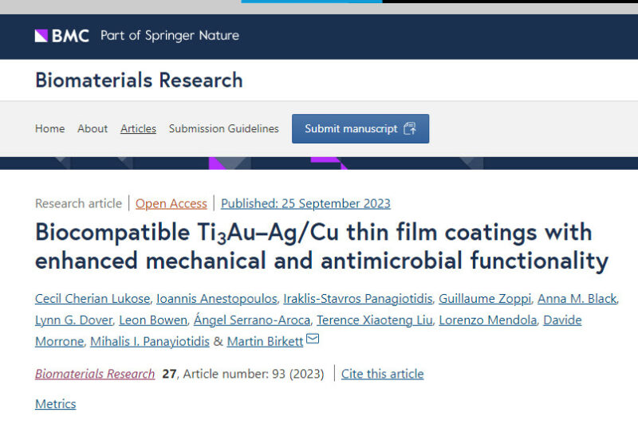638x432 pixels.
Task: Open author Lorenzo Mendola
Action: [x=488, y=320]
